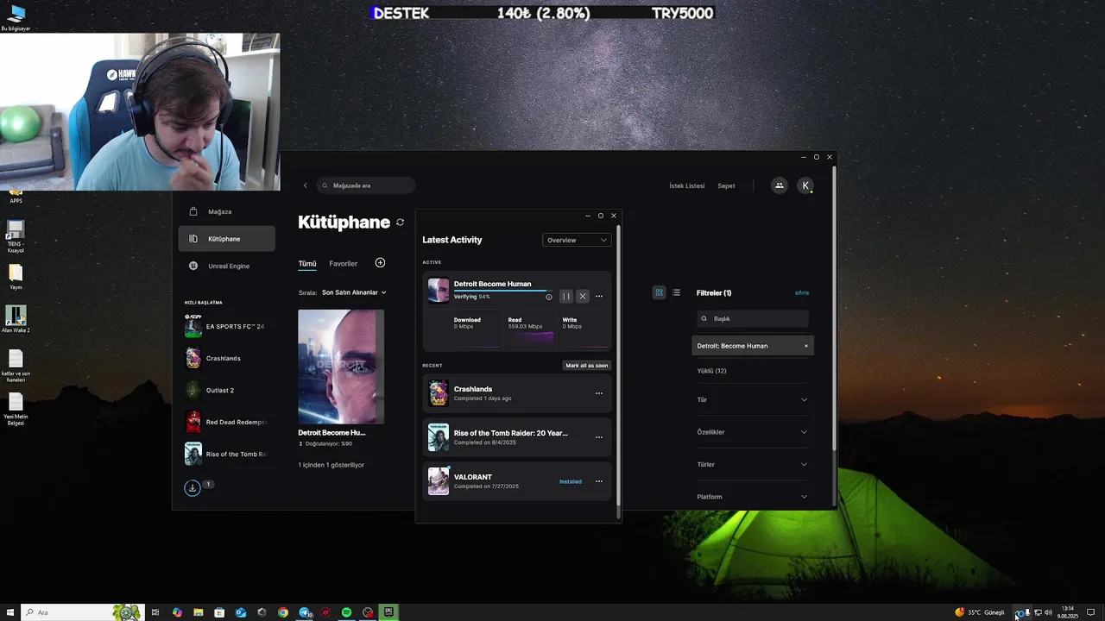The height and width of the screenshot is (621, 1105).
Task: Open Mağaza in the Epic sidebar
Action: point(226,211)
